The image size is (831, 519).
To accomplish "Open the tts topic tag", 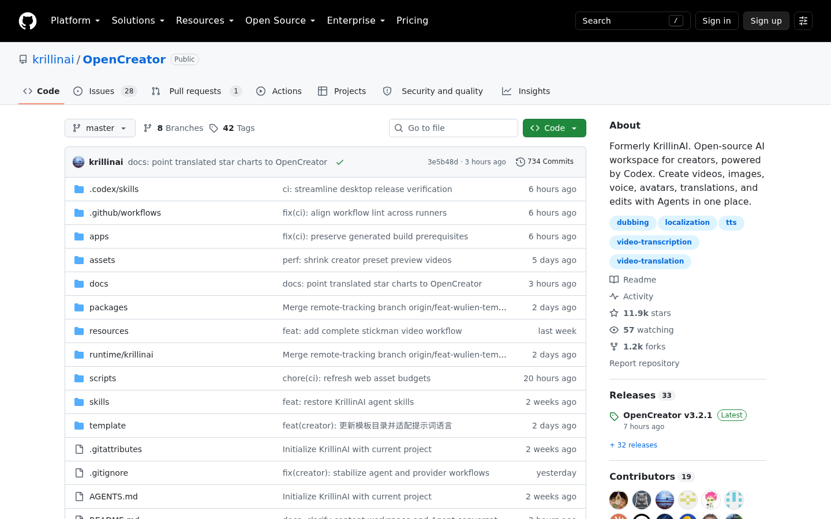I will coord(731,223).
